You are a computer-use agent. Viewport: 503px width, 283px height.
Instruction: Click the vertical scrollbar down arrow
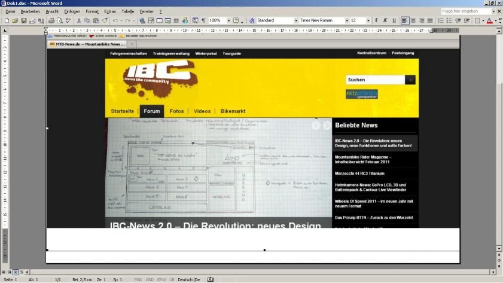pyautogui.click(x=499, y=248)
